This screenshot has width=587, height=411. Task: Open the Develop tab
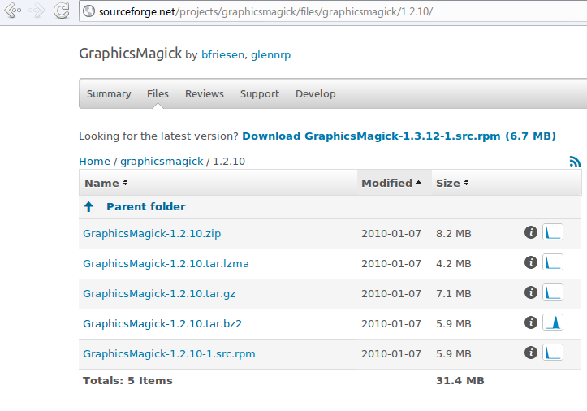(316, 93)
